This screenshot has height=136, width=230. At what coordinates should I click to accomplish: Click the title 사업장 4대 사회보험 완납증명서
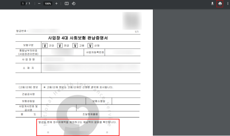pyautogui.click(x=78, y=38)
